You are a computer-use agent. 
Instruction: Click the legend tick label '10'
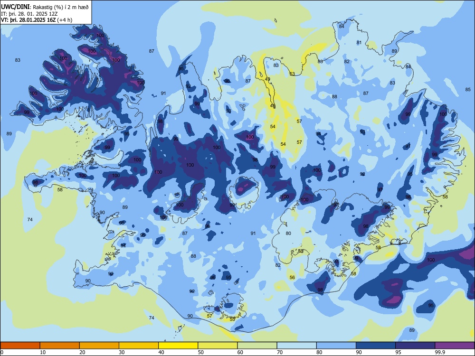[43, 352]
